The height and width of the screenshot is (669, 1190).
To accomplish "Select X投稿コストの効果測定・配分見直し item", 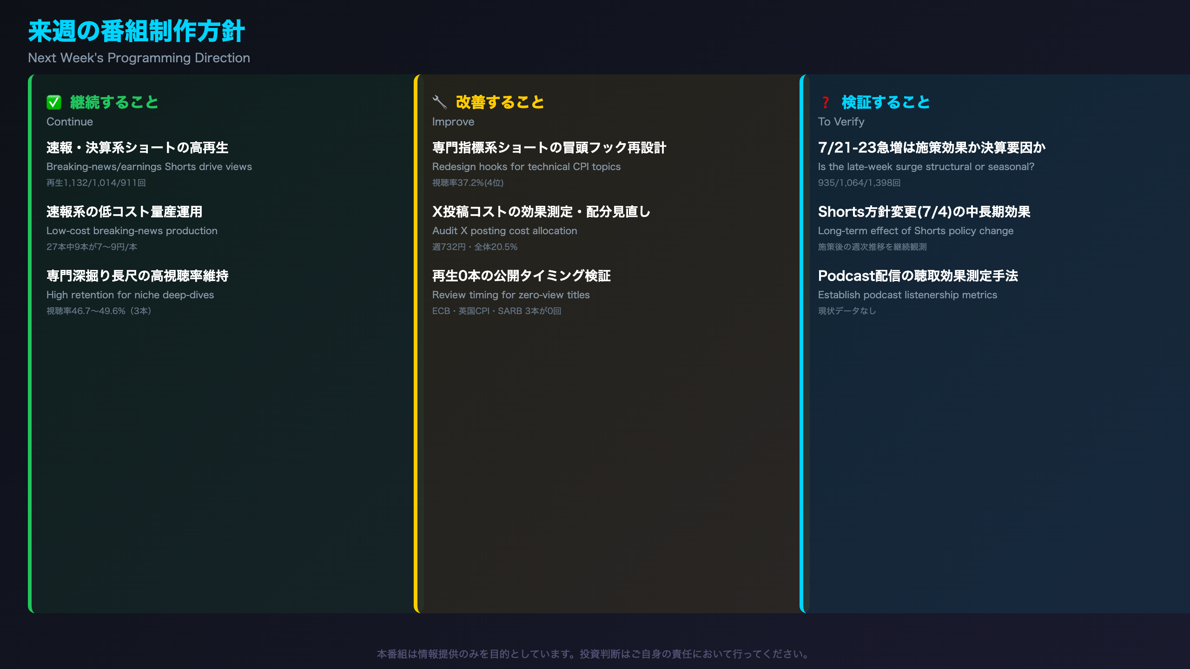I will (542, 212).
